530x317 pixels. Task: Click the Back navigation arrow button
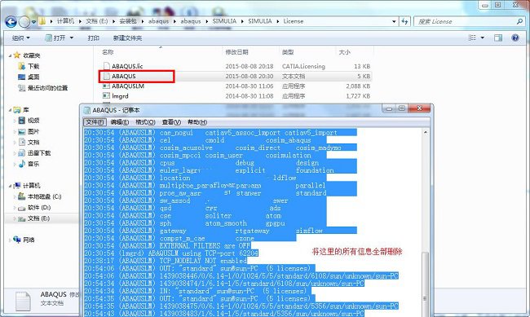(11, 22)
